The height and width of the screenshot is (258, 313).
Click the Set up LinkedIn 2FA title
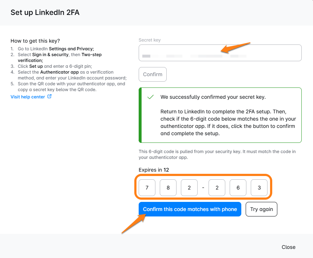(45, 12)
